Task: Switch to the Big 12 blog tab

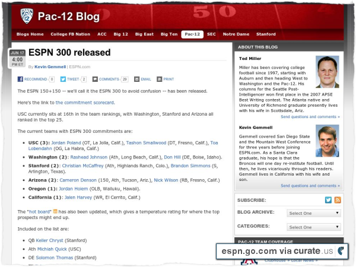Action: pyautogui.click(x=121, y=34)
